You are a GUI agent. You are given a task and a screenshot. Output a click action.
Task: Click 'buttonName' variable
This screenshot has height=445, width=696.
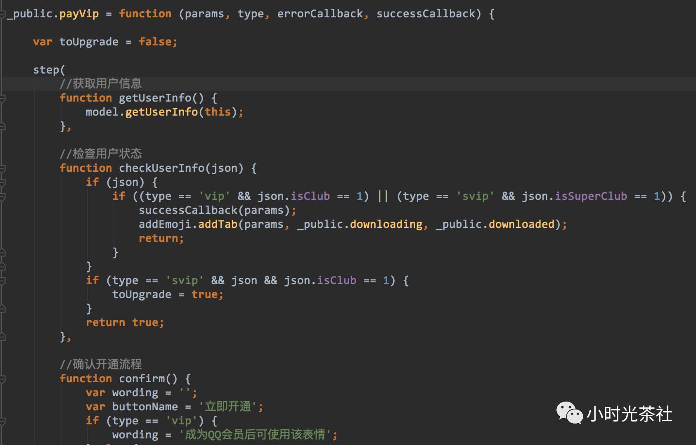(145, 407)
